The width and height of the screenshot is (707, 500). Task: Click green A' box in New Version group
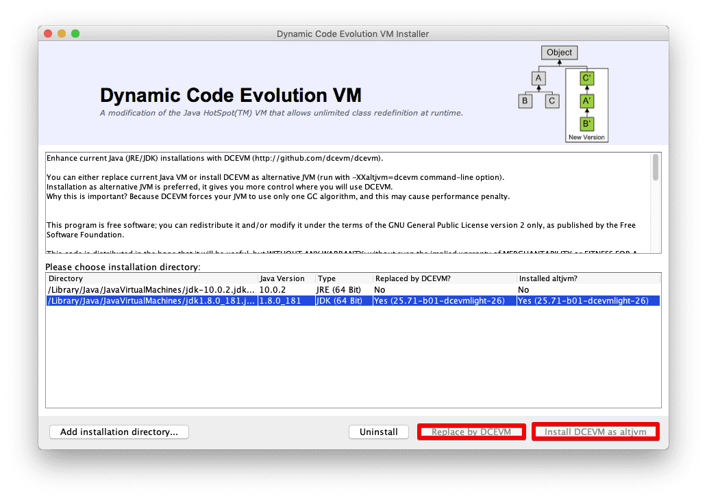[586, 101]
